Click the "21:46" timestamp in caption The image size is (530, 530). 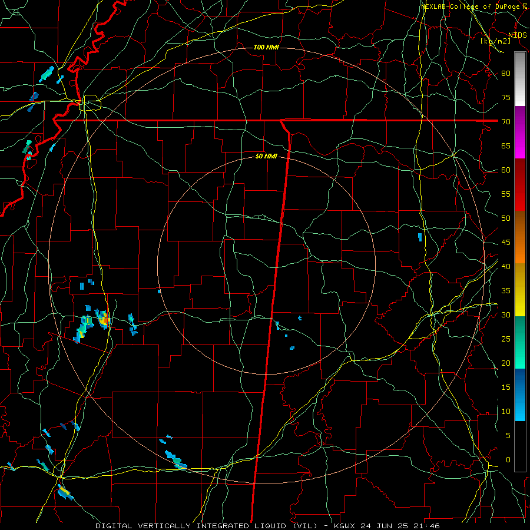426,526
